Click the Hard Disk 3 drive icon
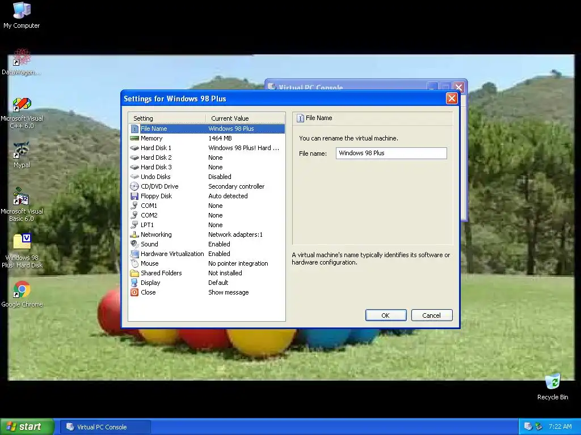This screenshot has width=581, height=435. click(x=134, y=167)
